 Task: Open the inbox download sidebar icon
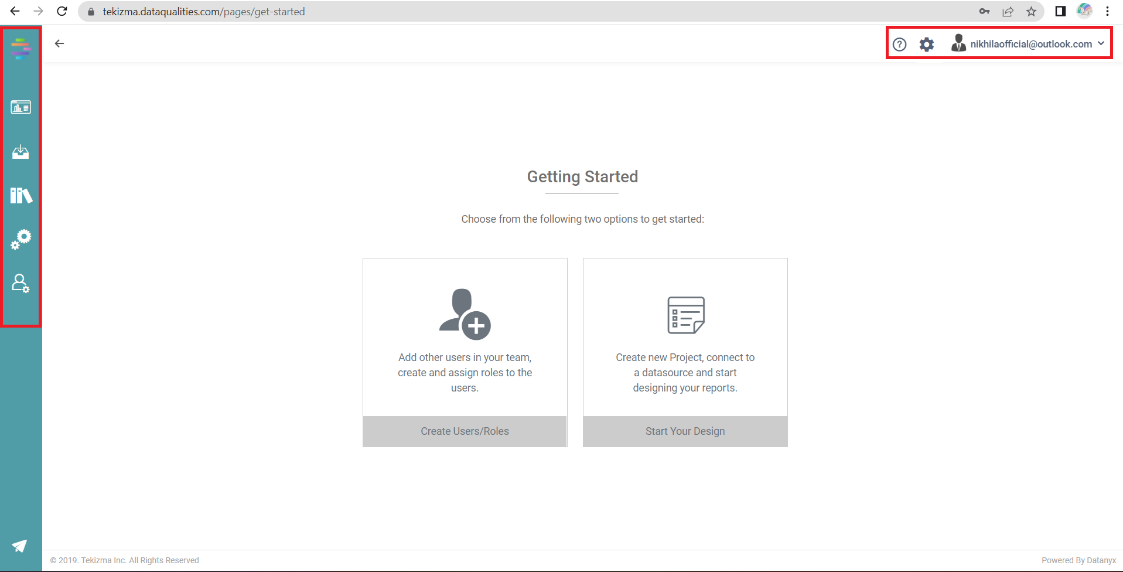click(21, 152)
